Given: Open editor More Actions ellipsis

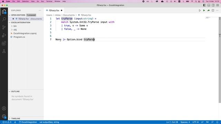Looking at the screenshot, I should (217, 10).
